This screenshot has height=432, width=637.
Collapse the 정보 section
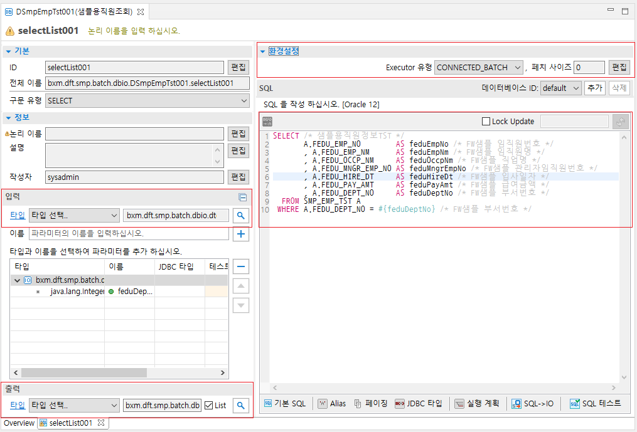pos(8,118)
